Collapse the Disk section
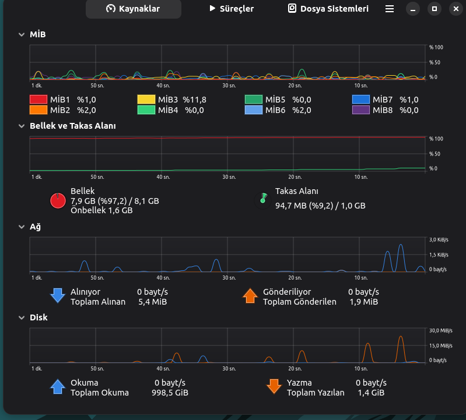This screenshot has height=420, width=466. tap(21, 317)
